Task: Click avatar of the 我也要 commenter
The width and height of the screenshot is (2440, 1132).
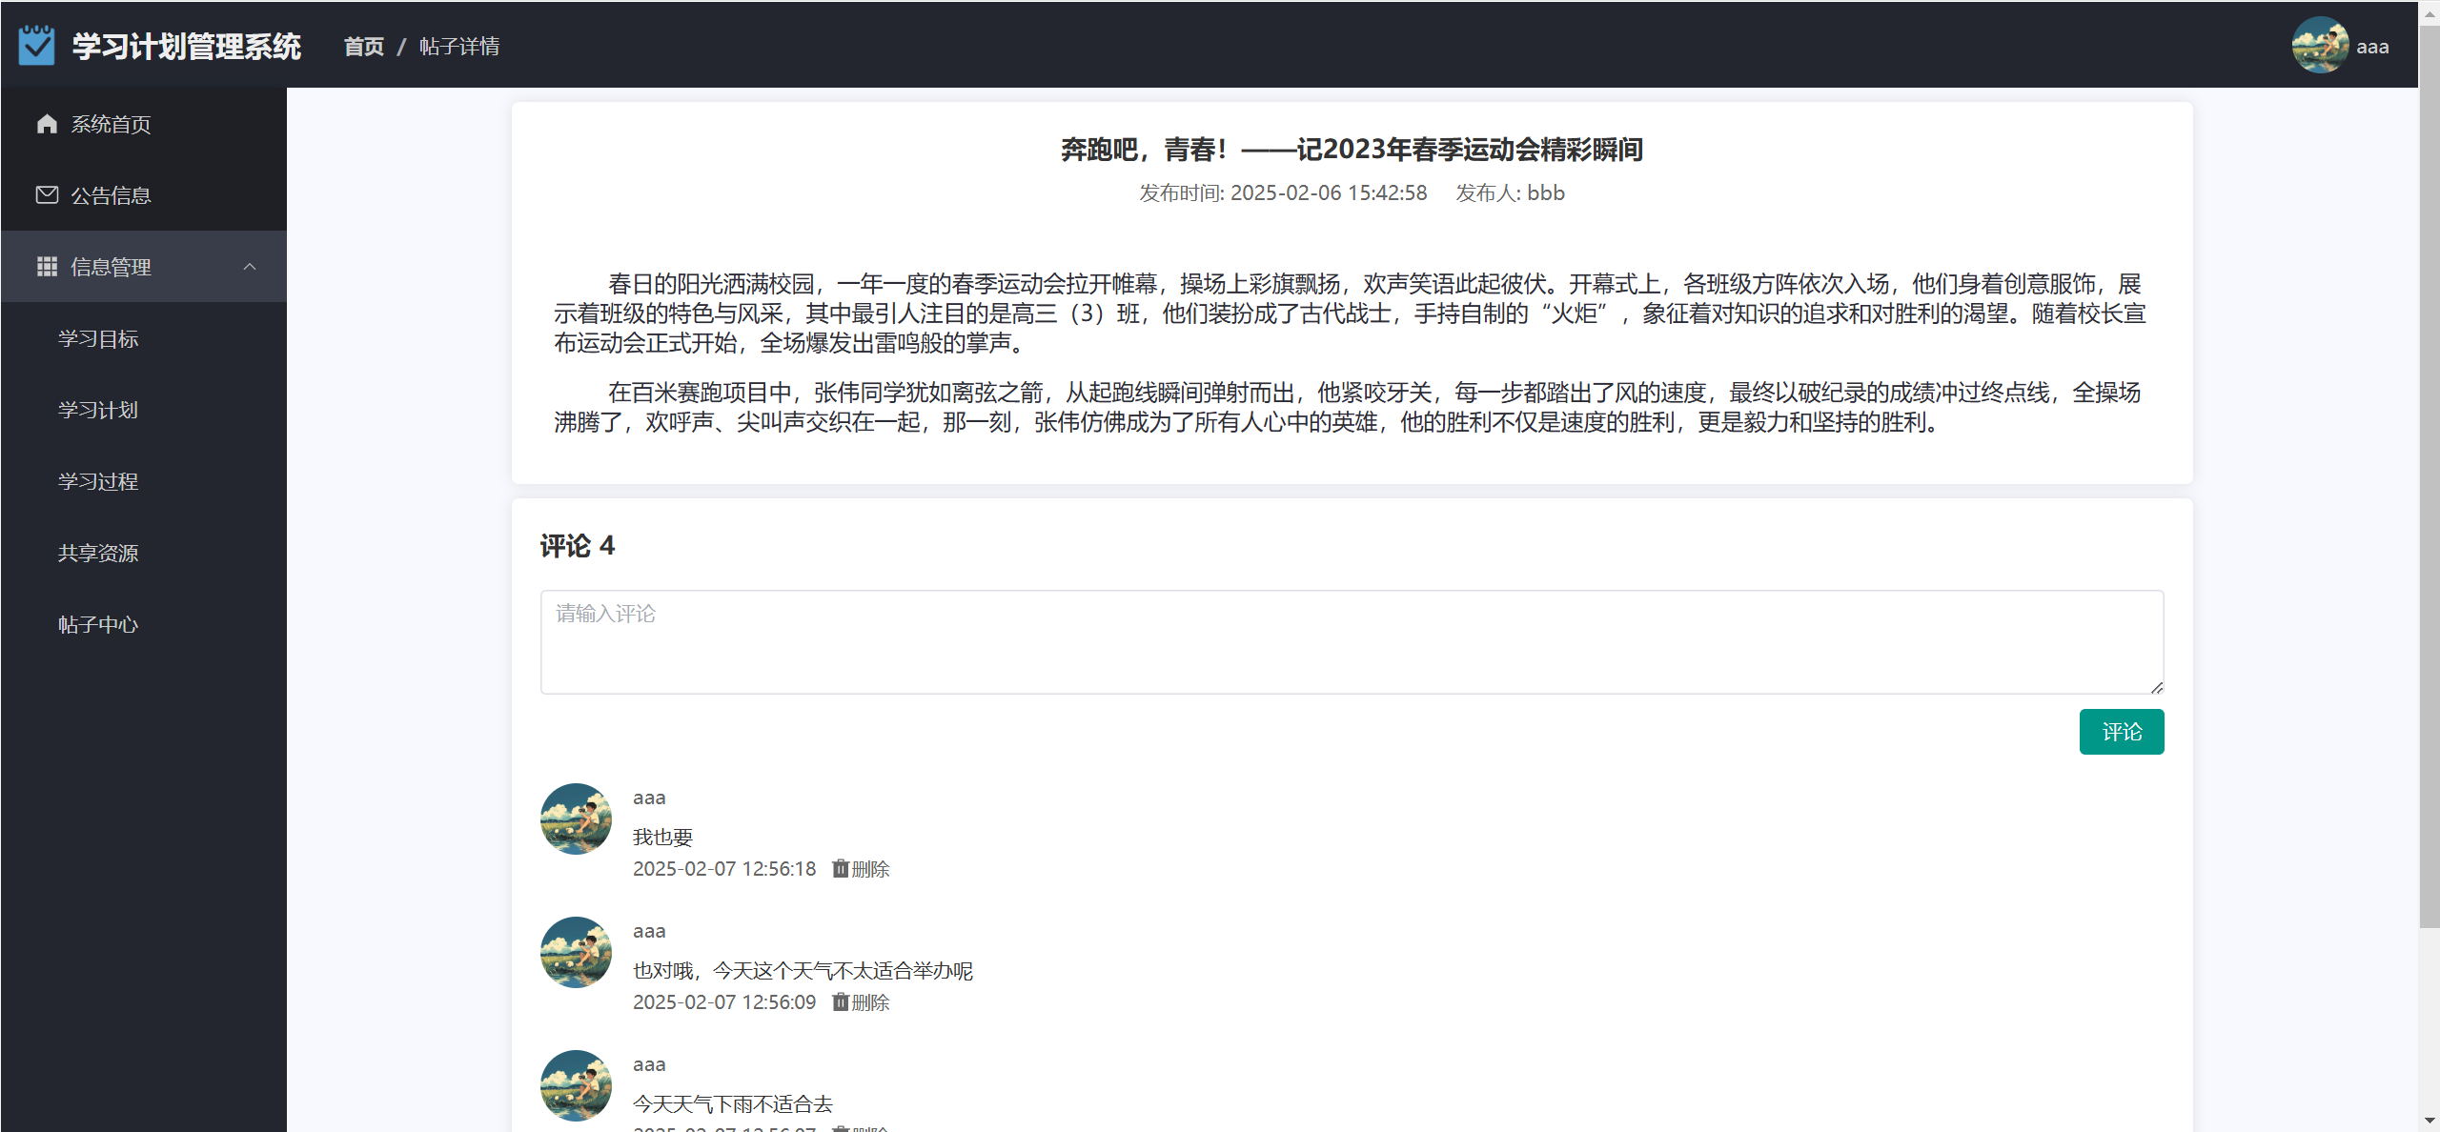Action: tap(576, 819)
